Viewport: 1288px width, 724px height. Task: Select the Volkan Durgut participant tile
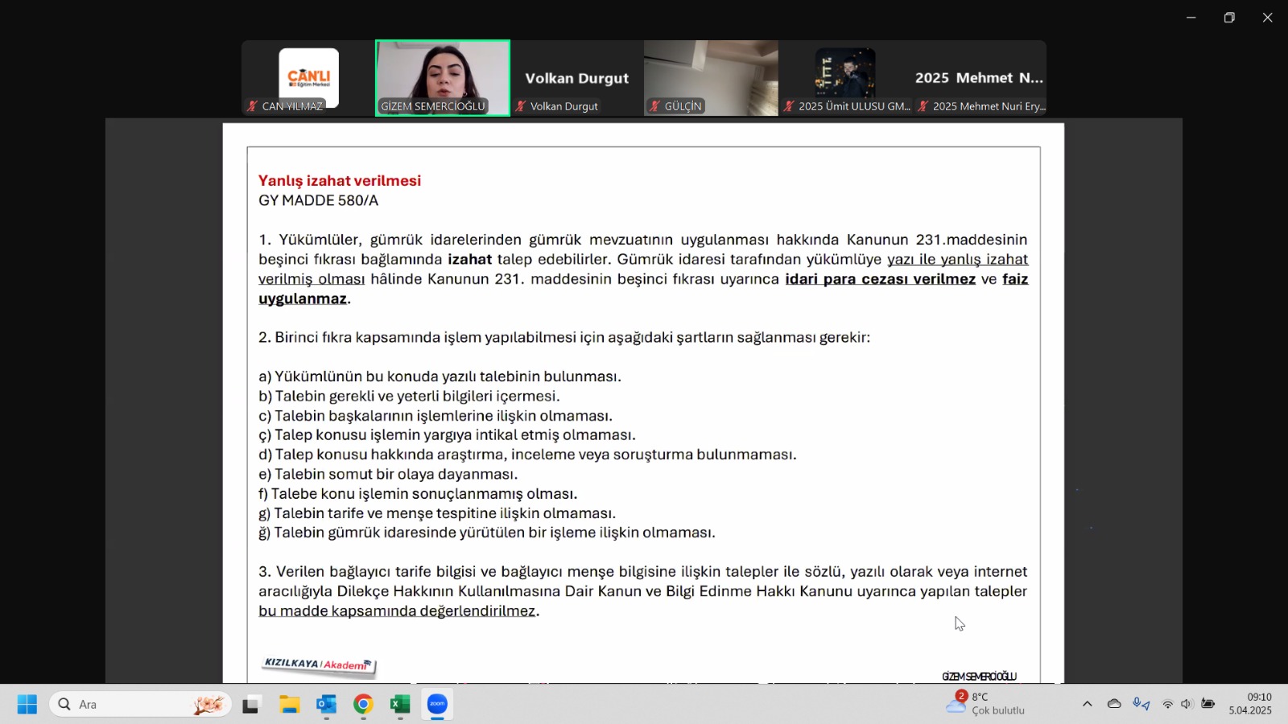(x=577, y=78)
